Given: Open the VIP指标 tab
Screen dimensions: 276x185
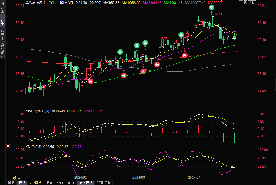Looking at the screenshot, I should (x=35, y=183).
